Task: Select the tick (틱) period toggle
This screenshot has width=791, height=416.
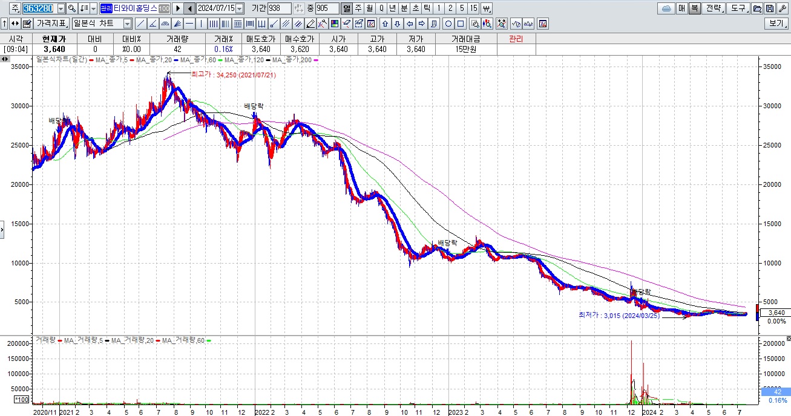Action: (x=427, y=8)
